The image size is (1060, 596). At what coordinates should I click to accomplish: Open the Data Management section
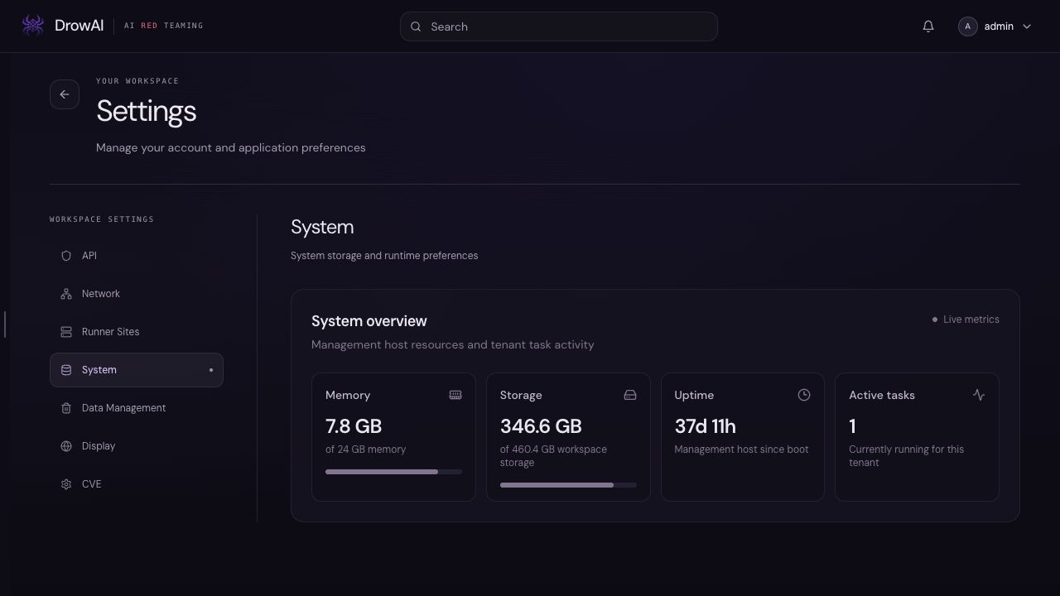[x=137, y=408]
